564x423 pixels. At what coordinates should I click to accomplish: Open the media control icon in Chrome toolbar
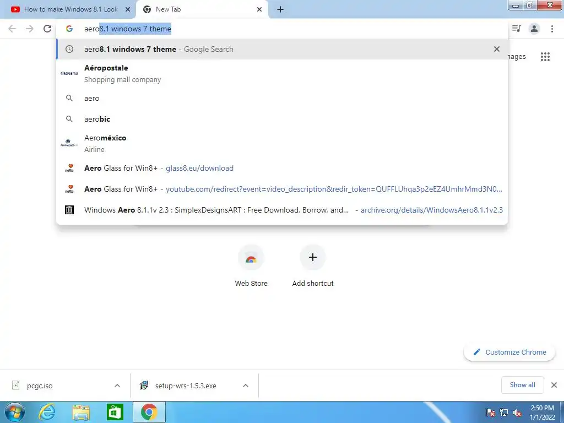[x=517, y=29]
